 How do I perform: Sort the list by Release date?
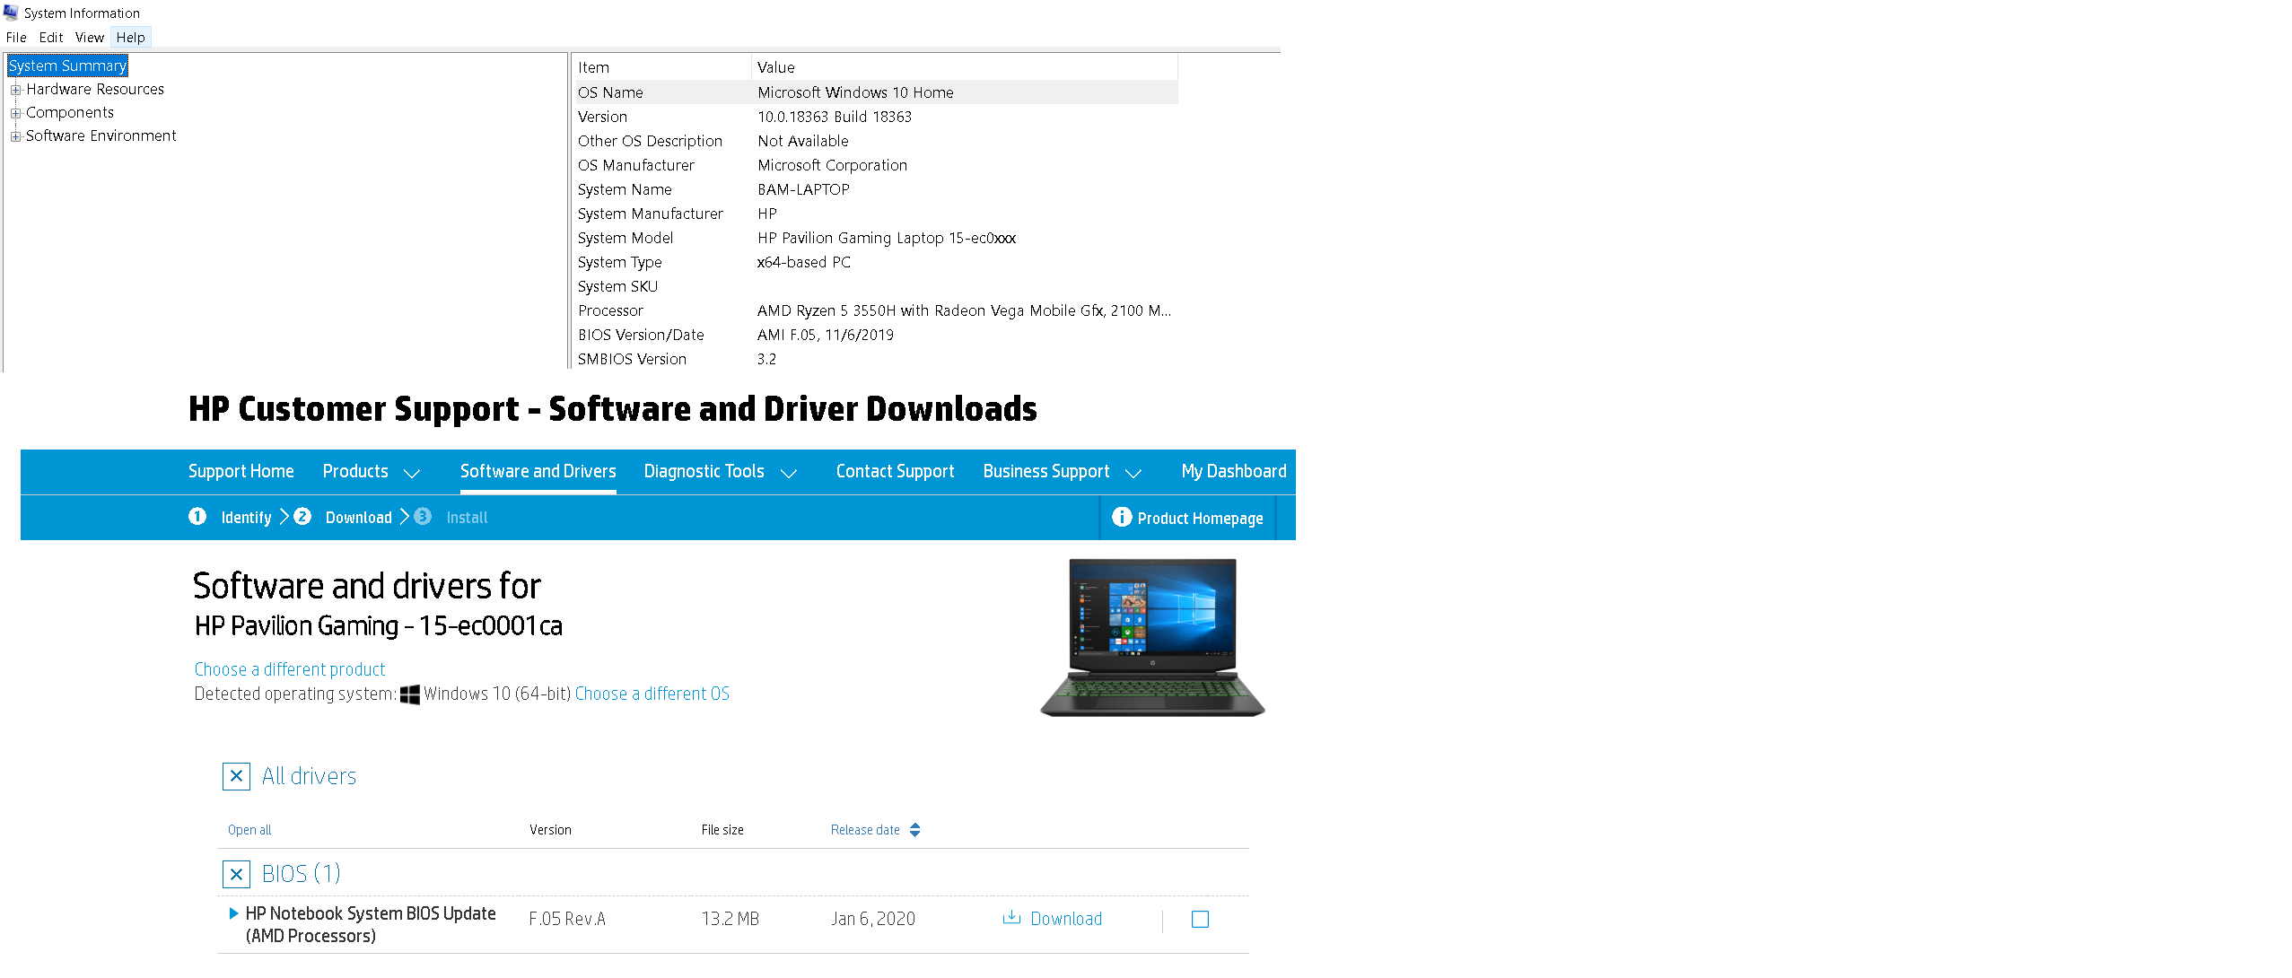pos(865,830)
